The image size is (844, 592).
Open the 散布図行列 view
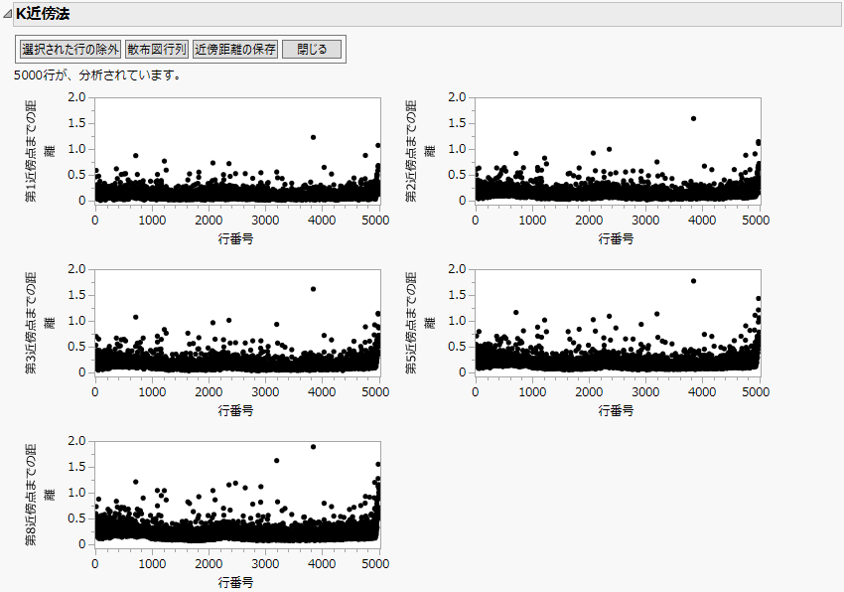coord(155,48)
